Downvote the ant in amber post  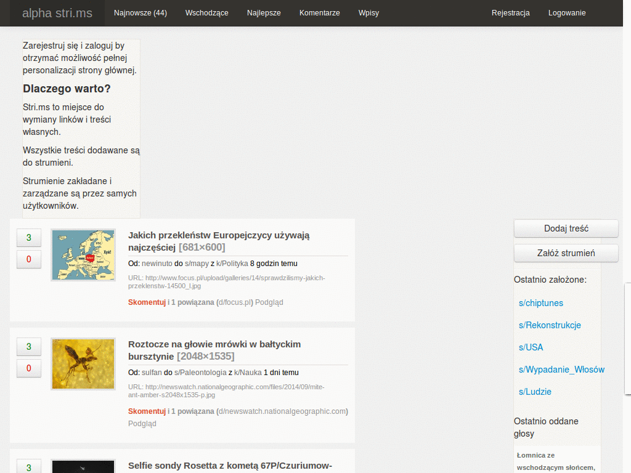[29, 368]
